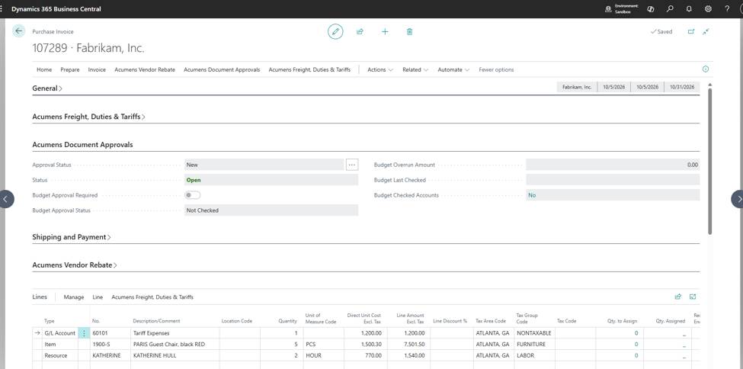This screenshot has height=369, width=743.
Task: Open page in new window icon
Action: pyautogui.click(x=691, y=32)
